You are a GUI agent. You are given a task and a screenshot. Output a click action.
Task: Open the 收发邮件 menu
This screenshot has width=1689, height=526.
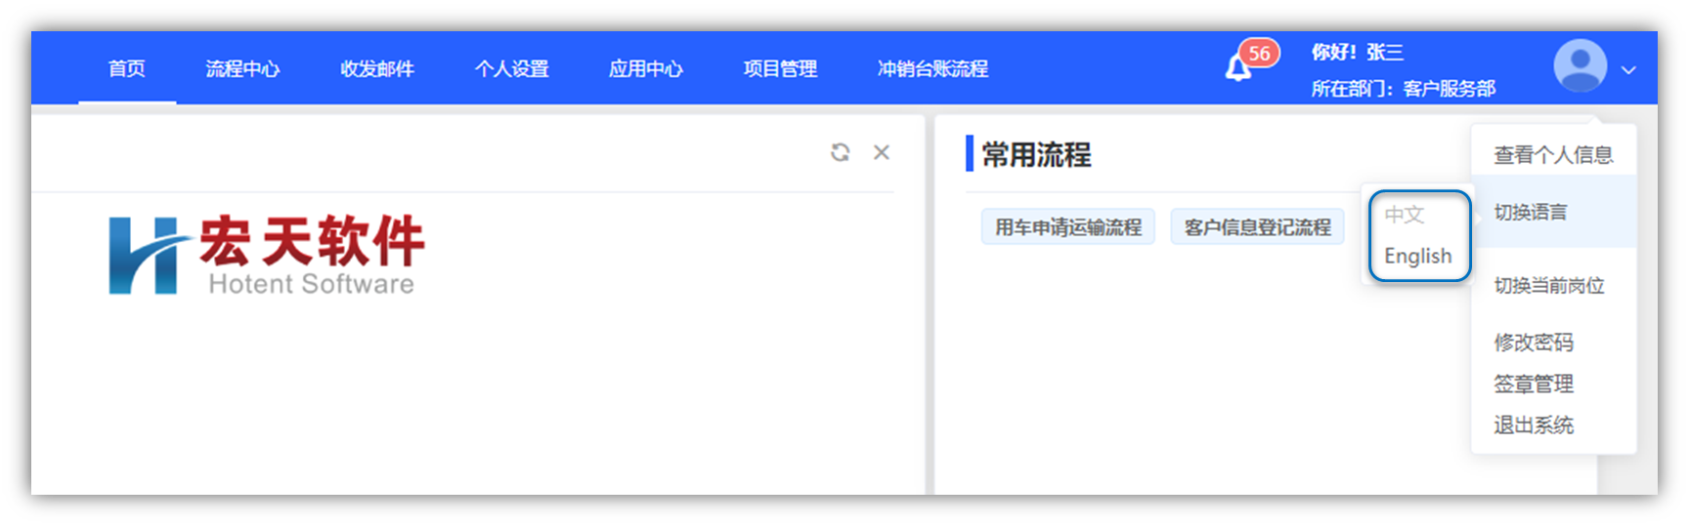click(x=377, y=68)
